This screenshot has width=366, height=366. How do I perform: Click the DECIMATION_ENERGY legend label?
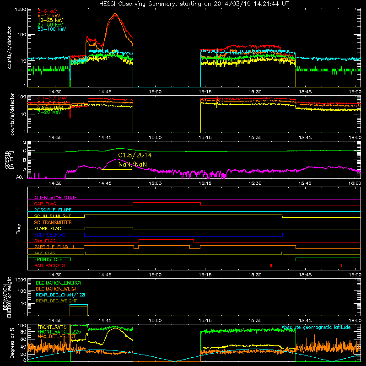(59, 283)
